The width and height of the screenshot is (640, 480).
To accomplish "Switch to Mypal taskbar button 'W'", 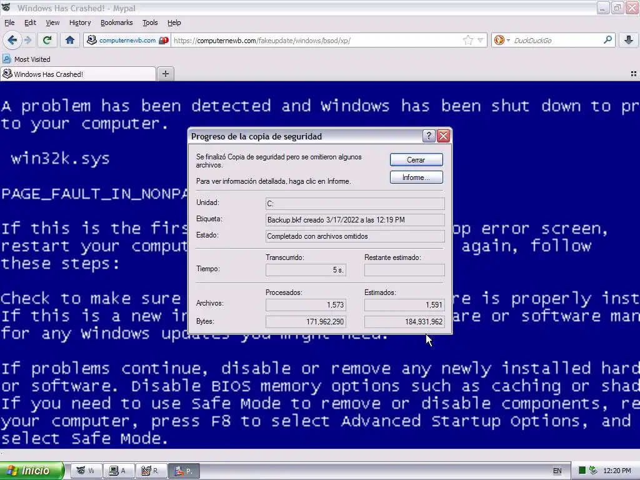I will click(x=86, y=471).
